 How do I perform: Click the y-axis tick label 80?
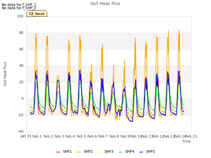21,33
